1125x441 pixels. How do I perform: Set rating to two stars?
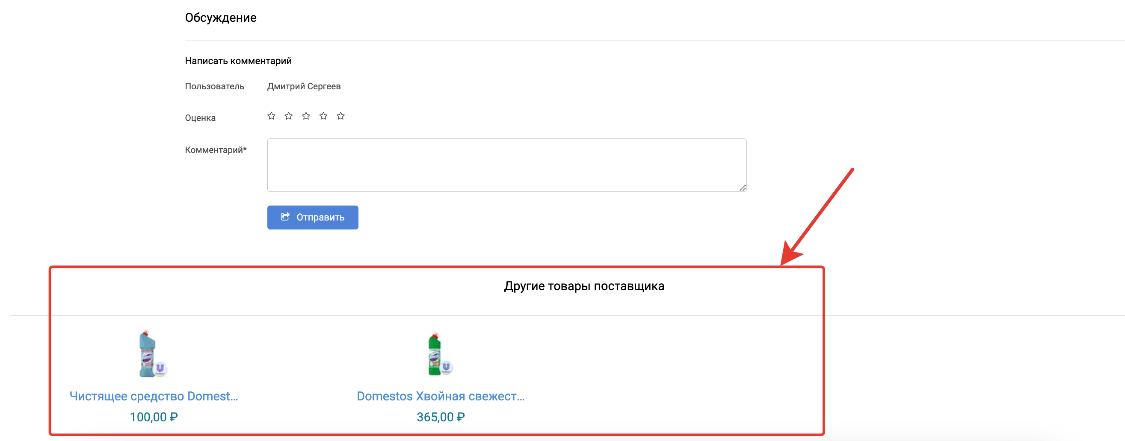[x=289, y=116]
